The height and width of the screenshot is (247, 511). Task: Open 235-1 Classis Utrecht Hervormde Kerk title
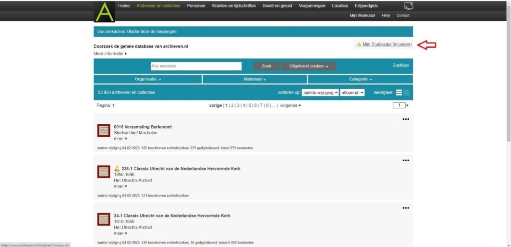181,169
